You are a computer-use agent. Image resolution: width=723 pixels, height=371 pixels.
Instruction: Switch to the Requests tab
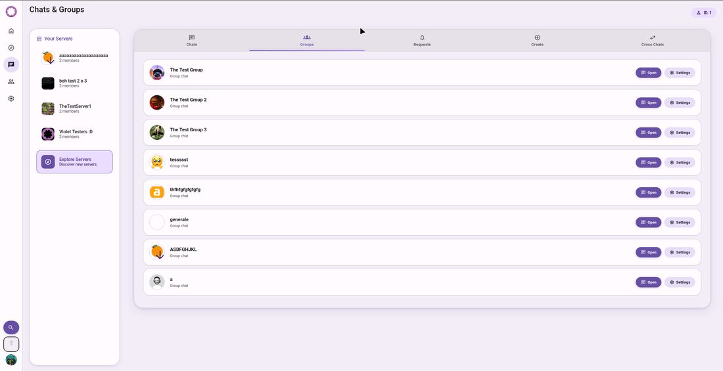point(422,41)
